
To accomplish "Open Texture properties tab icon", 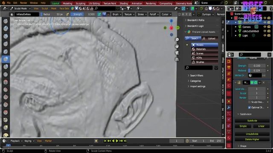I will pos(229,145).
